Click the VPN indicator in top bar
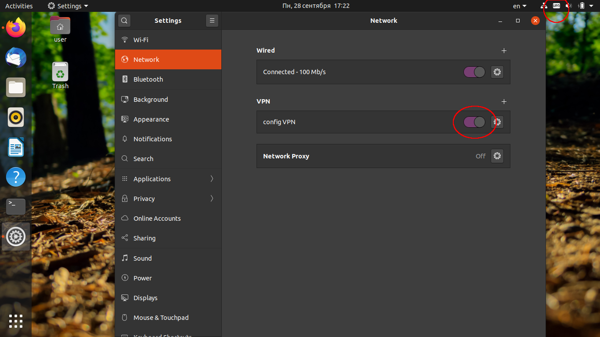The height and width of the screenshot is (337, 600). 557,6
